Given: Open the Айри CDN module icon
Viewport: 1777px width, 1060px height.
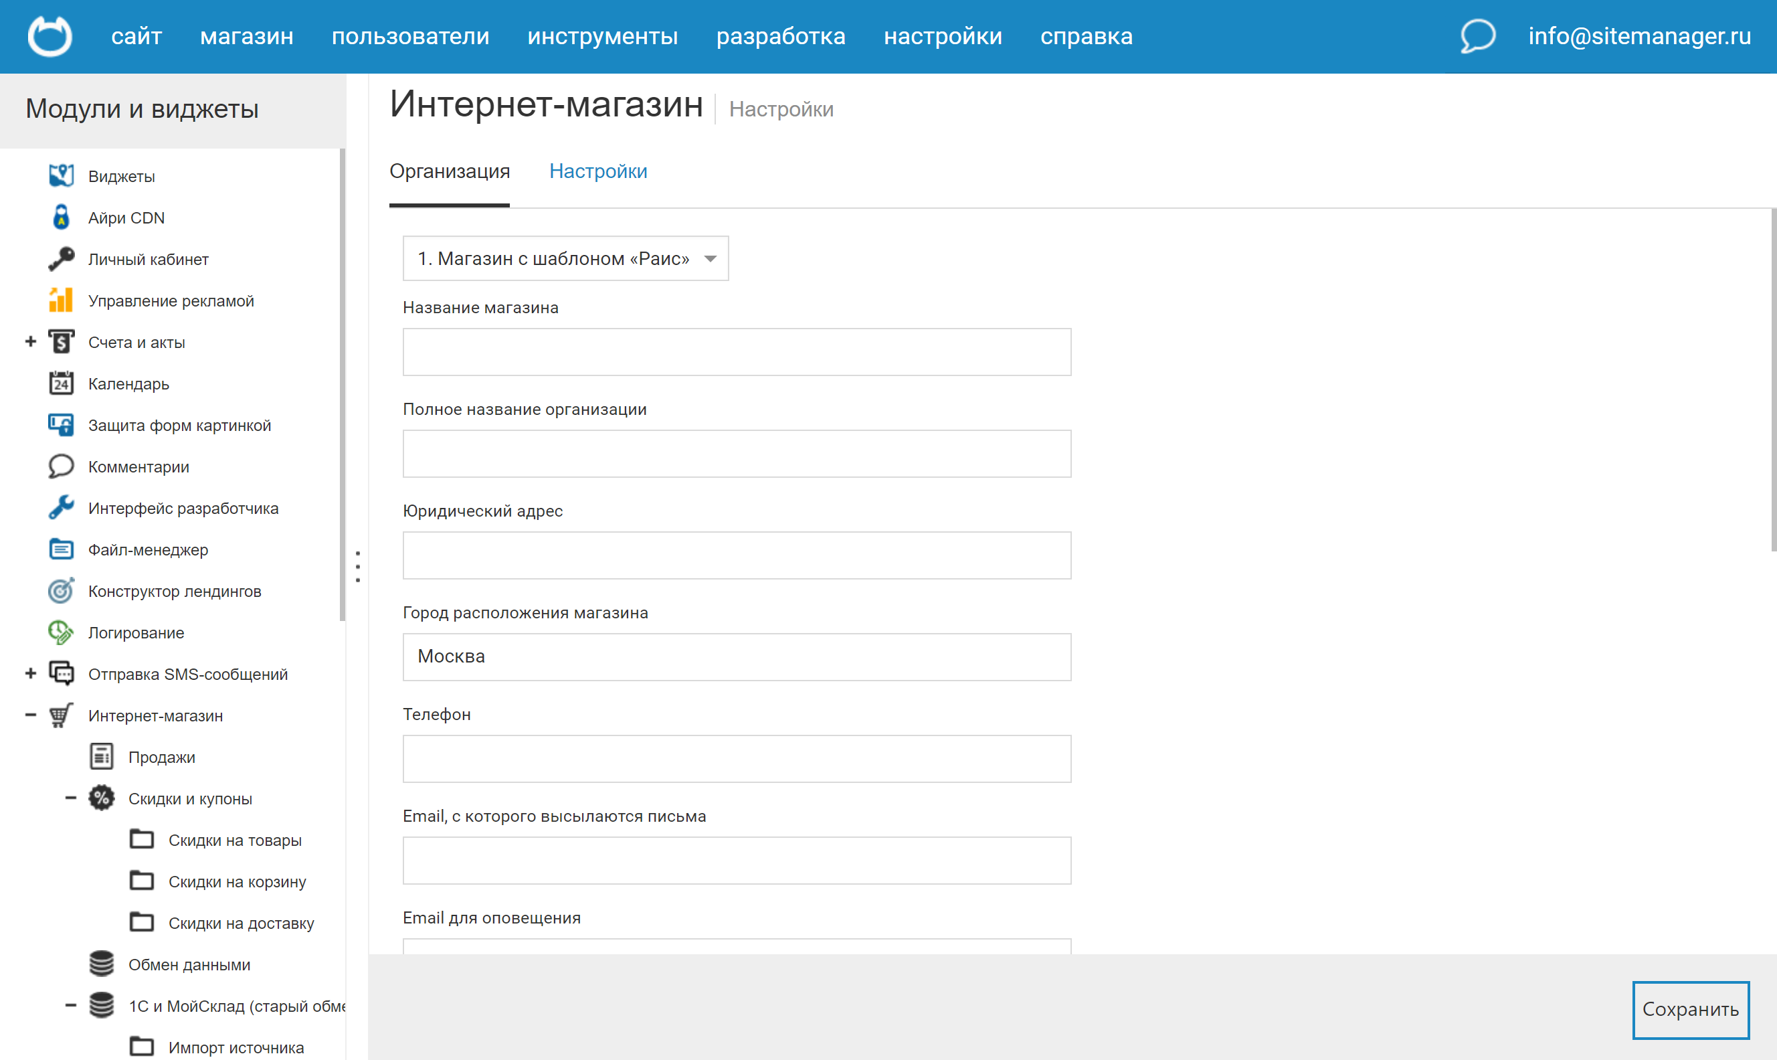Looking at the screenshot, I should pyautogui.click(x=62, y=217).
